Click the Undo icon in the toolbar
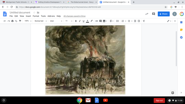This screenshot has height=104, width=185. coord(5,21)
